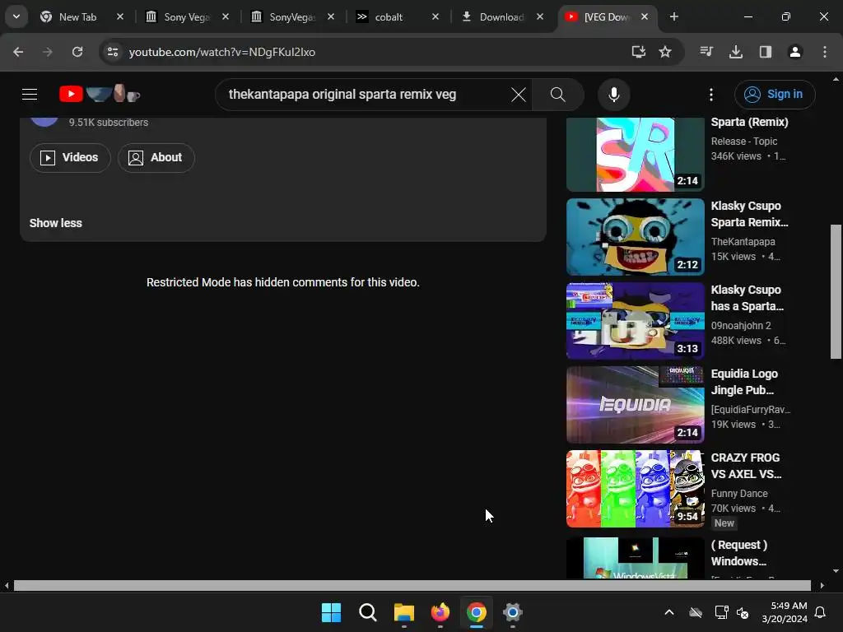Bookmark this page with star icon
The image size is (843, 632).
point(665,52)
